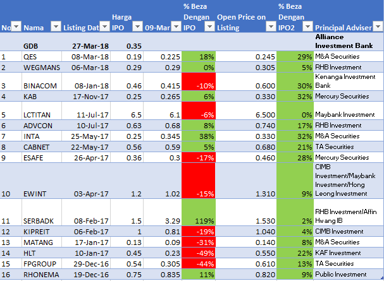Viewport: 384px width, 281px height.
Task: Open the Listing Date filter dropdown
Action: pyautogui.click(x=105, y=27)
